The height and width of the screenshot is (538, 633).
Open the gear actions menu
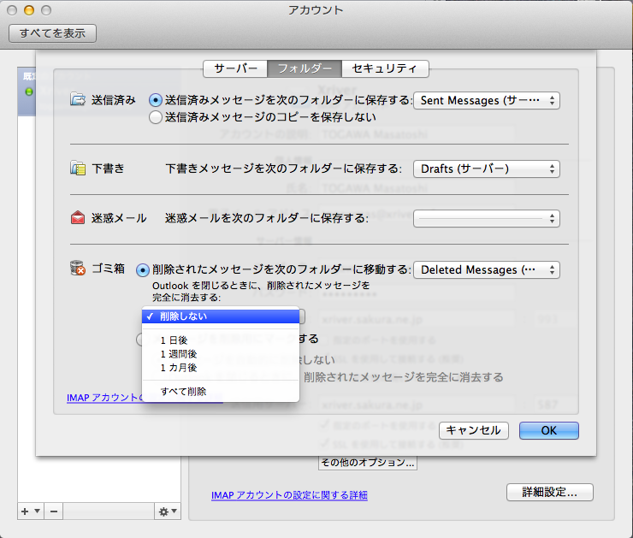point(167,511)
